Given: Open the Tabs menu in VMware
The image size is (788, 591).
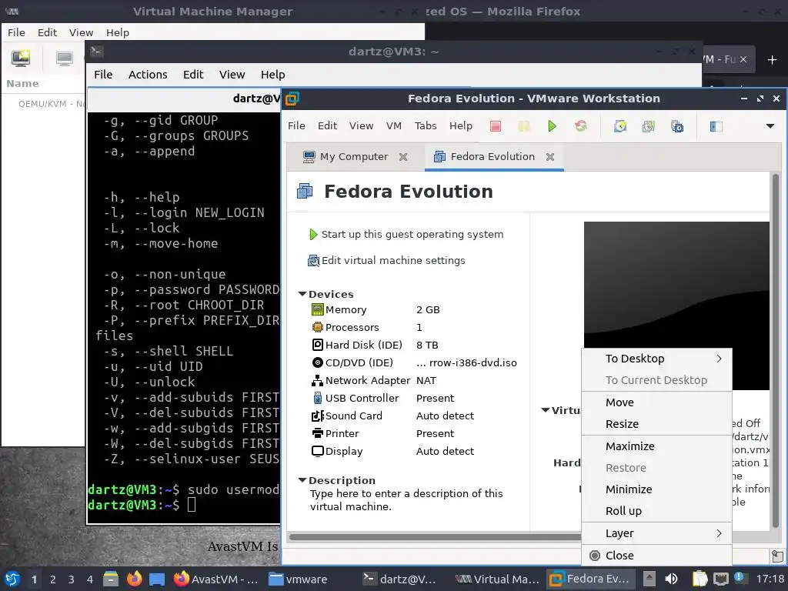Looking at the screenshot, I should [425, 125].
